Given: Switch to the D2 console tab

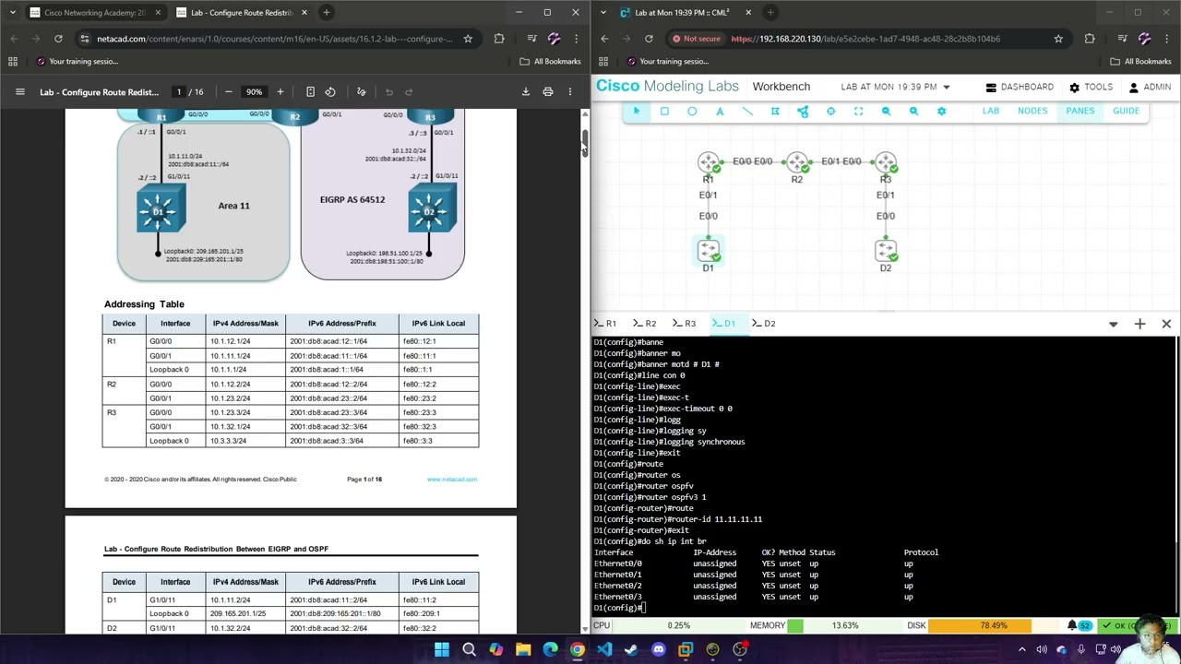Looking at the screenshot, I should coord(765,324).
